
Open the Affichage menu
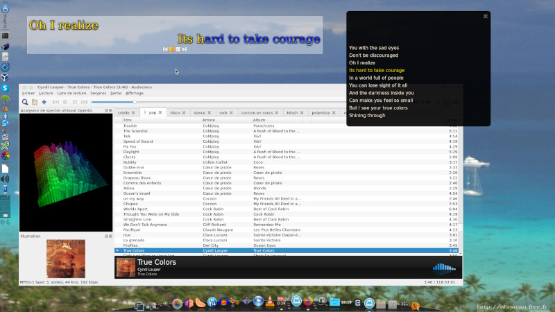point(135,93)
